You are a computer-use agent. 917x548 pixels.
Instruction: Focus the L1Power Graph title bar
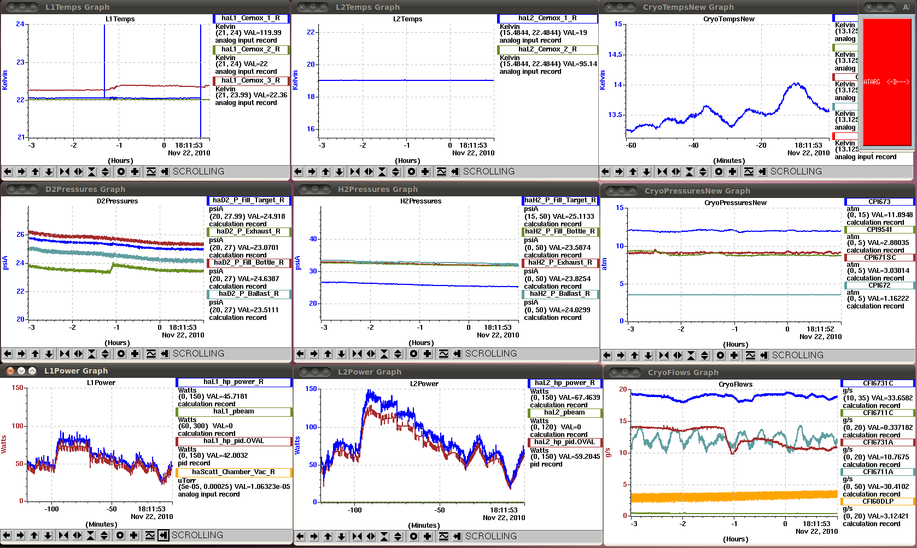(145, 371)
